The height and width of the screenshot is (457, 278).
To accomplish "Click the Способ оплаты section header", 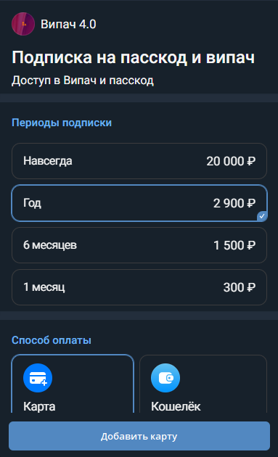I will pyautogui.click(x=52, y=339).
